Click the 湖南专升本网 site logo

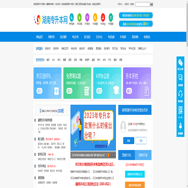pos(51,19)
